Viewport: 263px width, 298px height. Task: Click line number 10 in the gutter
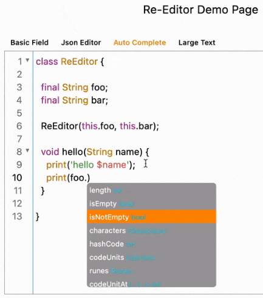tap(17, 178)
